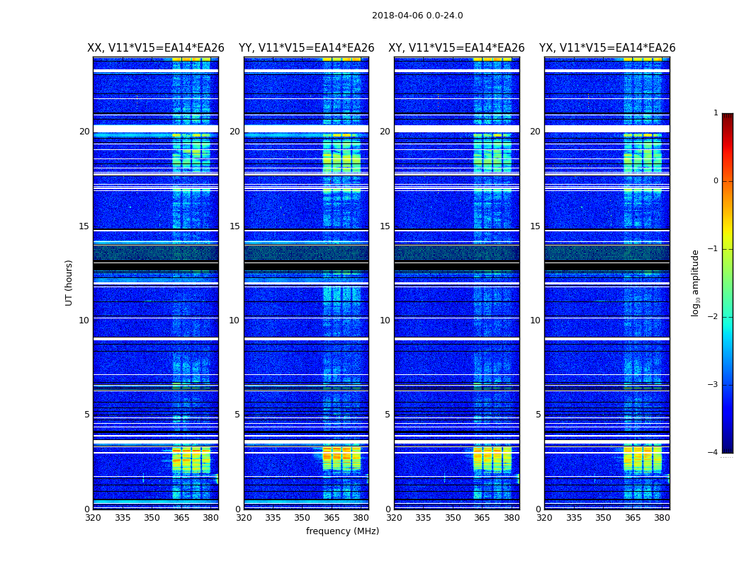Click the UT (hours) axis label
Screen dimensions: 744x566
click(x=69, y=283)
